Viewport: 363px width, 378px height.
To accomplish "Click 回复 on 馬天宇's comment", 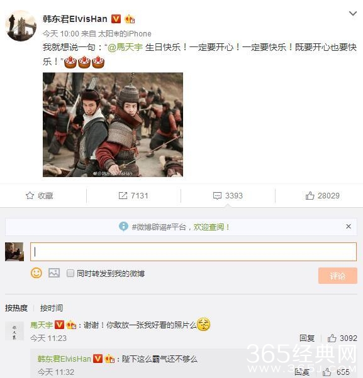I will pos(307,338).
